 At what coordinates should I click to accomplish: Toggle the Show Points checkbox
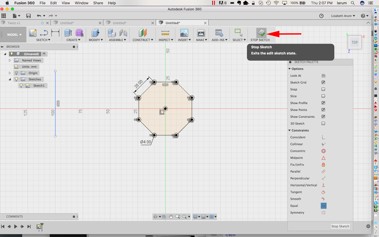(323, 110)
